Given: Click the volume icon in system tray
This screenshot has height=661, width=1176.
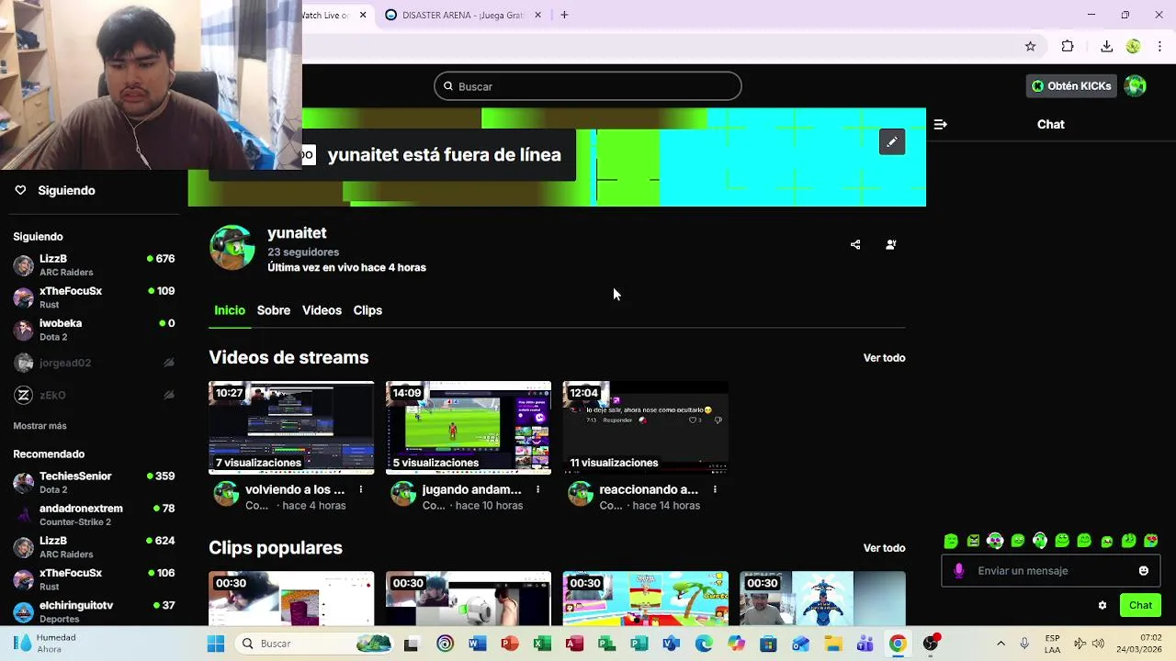Looking at the screenshot, I should pyautogui.click(x=1098, y=644).
